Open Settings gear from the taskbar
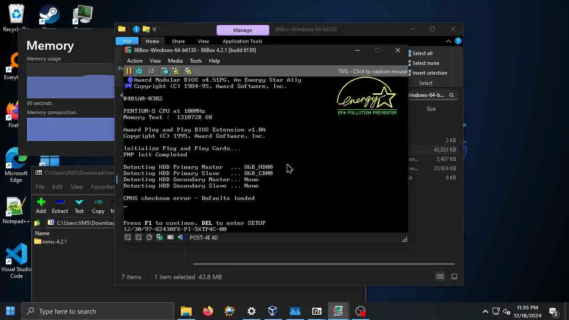This screenshot has height=320, width=569. (251, 311)
